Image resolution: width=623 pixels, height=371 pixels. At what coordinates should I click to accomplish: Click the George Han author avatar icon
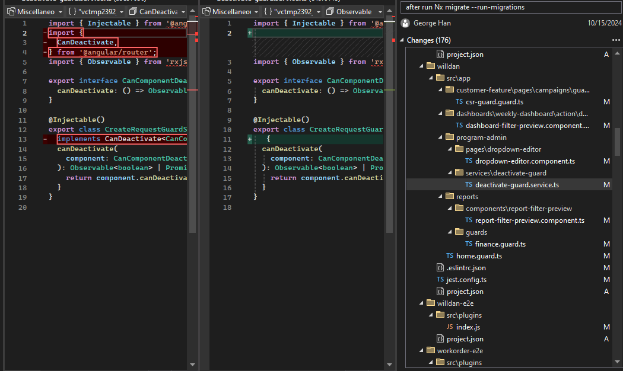406,23
